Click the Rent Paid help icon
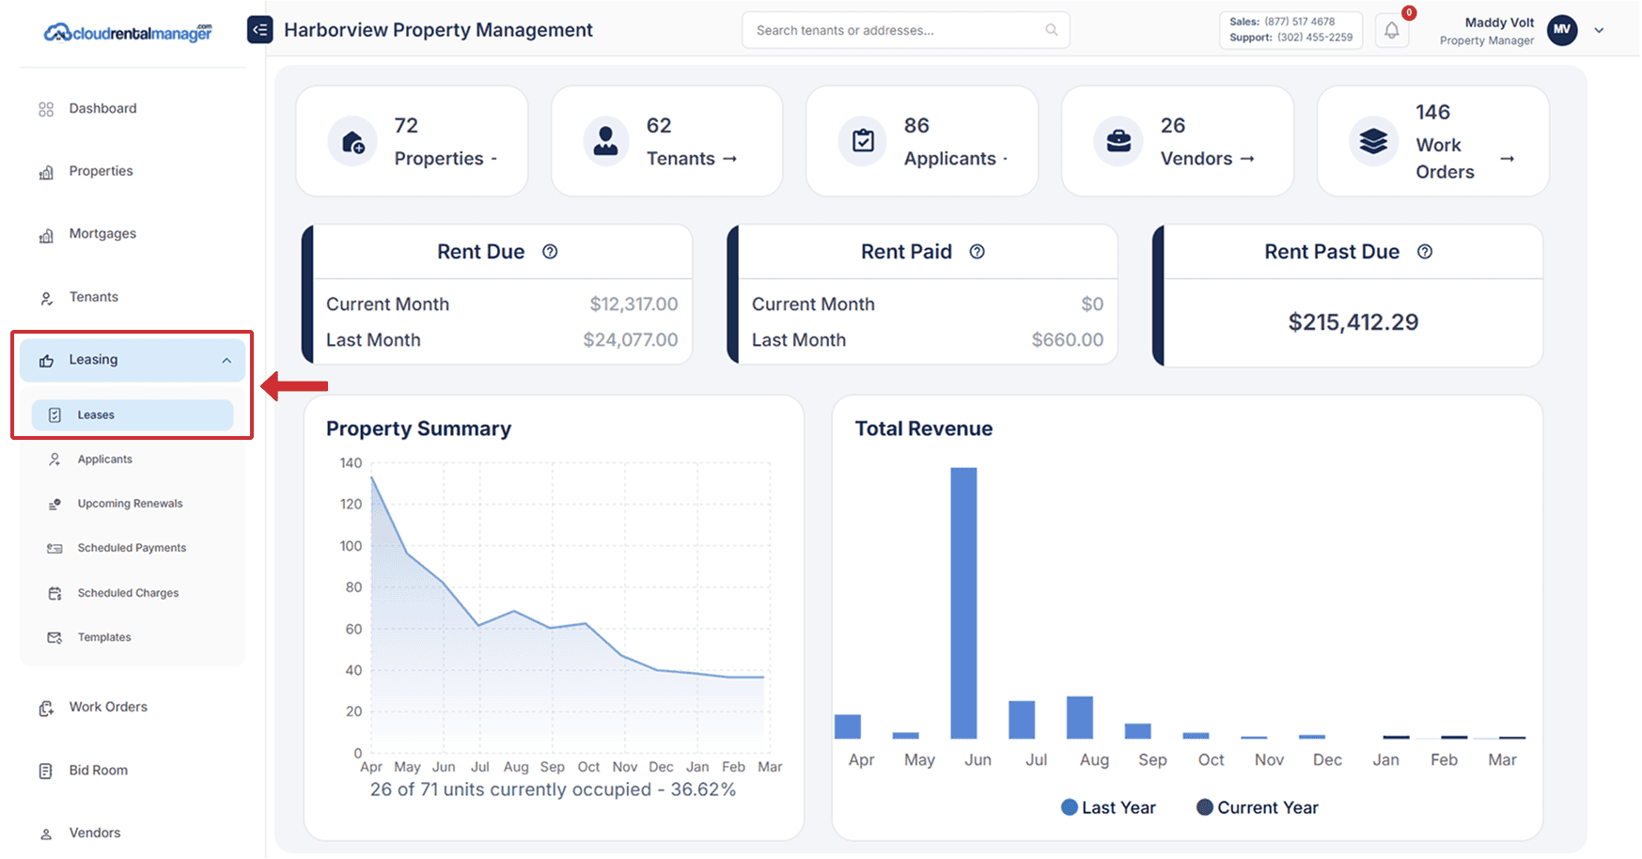Viewport: 1642px width, 859px height. pyautogui.click(x=977, y=252)
